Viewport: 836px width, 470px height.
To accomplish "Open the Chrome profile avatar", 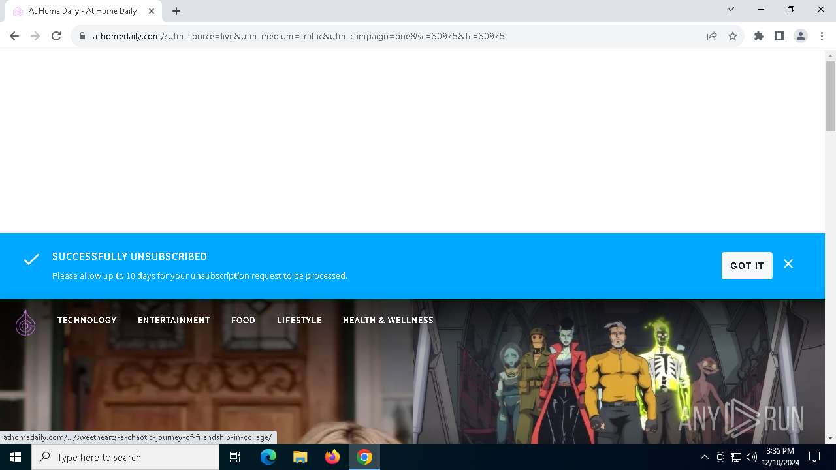I will (x=801, y=36).
